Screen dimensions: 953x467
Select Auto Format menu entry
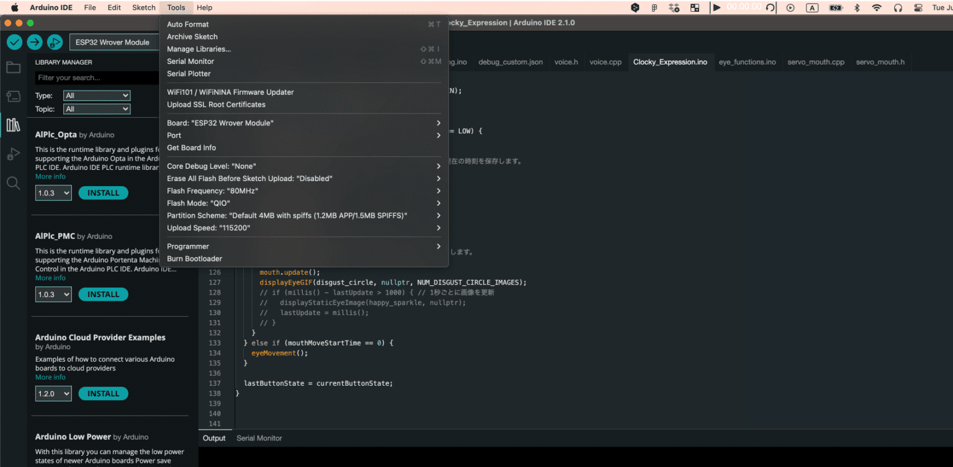[x=188, y=24]
